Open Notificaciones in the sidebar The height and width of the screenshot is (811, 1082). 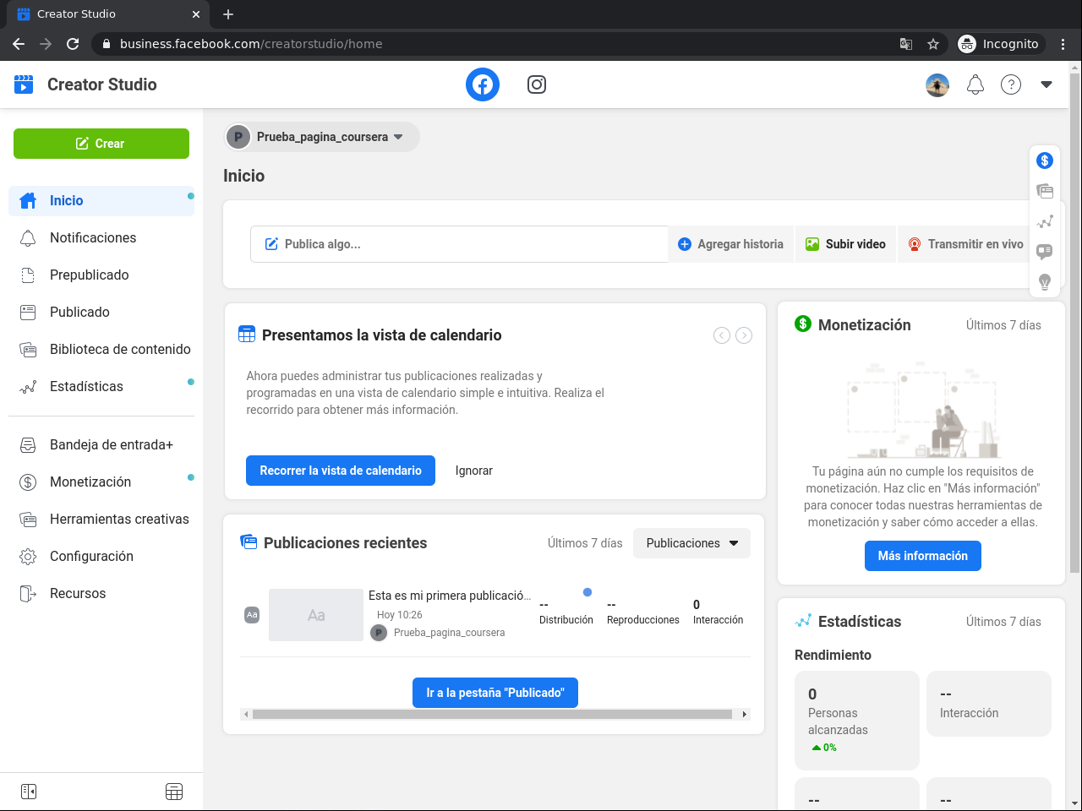(101, 238)
